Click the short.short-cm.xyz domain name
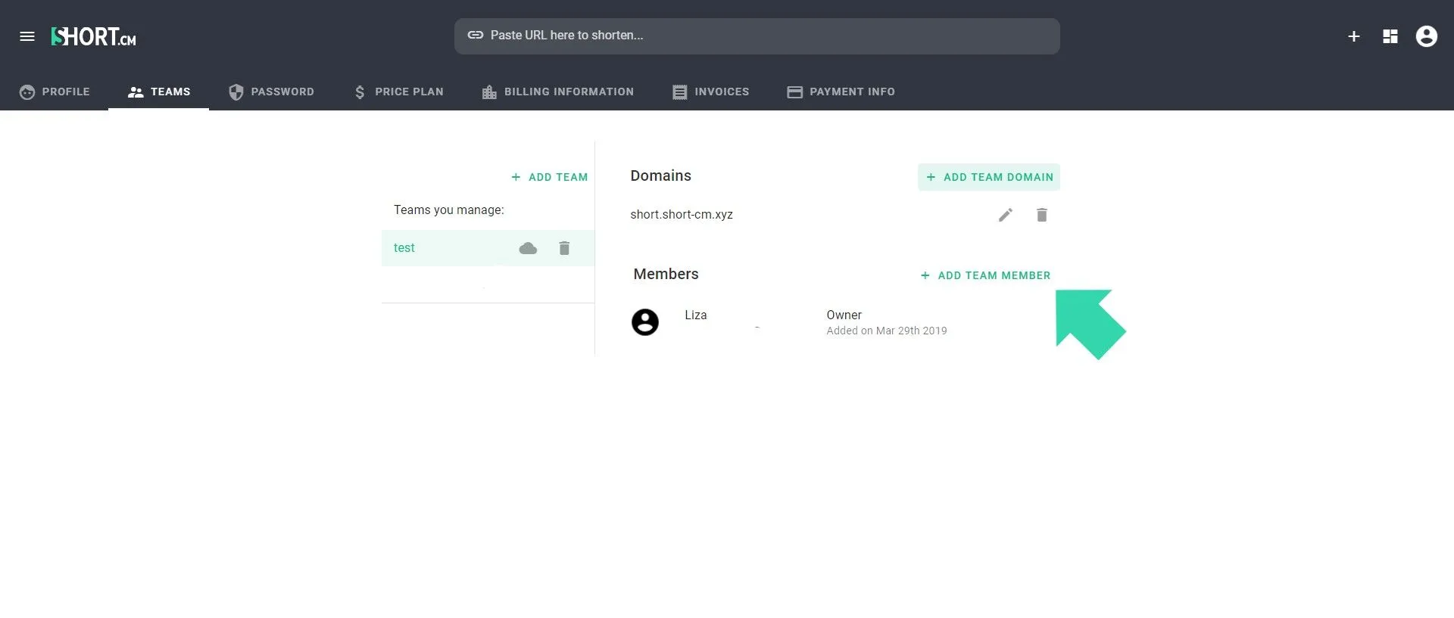This screenshot has width=1454, height=618. [x=682, y=215]
